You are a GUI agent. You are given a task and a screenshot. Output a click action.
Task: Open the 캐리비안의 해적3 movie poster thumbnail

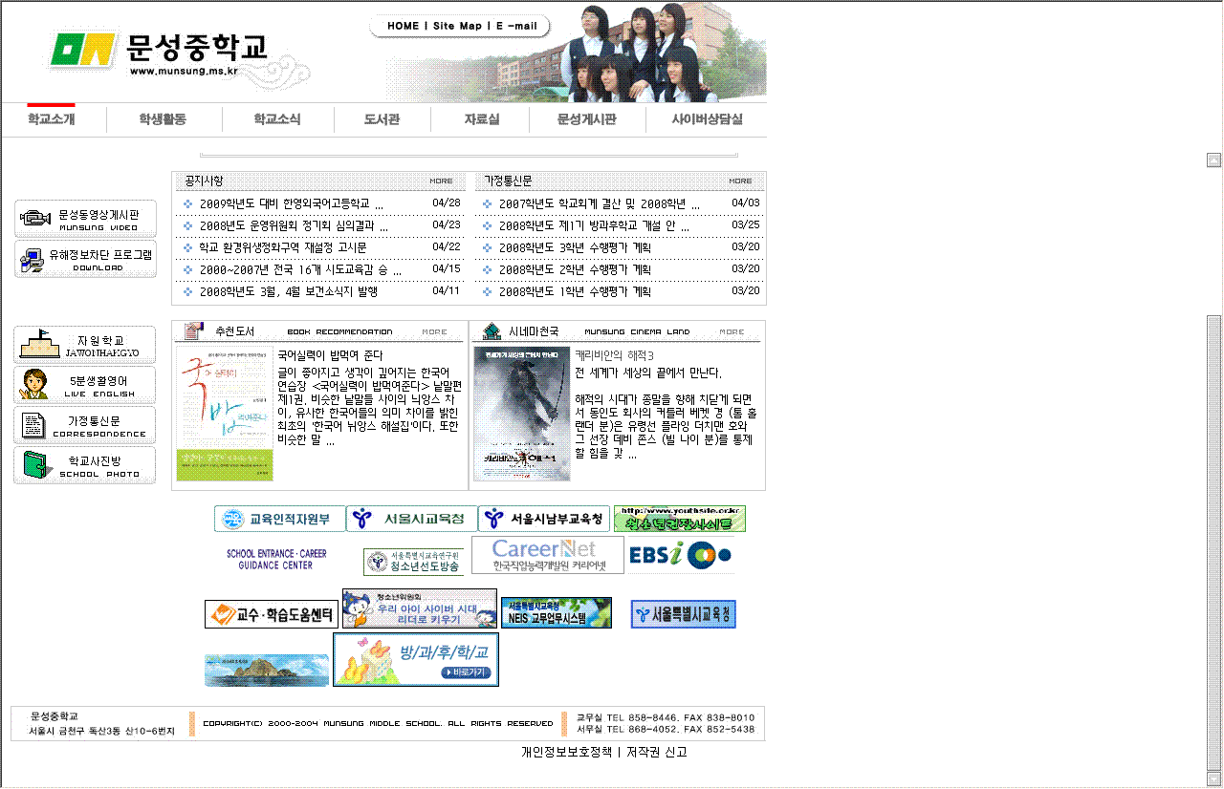(x=521, y=413)
